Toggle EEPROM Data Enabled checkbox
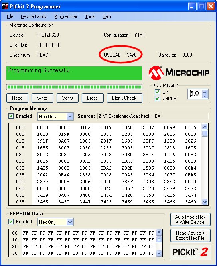This screenshot has width=217, height=266. pyautogui.click(x=11, y=222)
